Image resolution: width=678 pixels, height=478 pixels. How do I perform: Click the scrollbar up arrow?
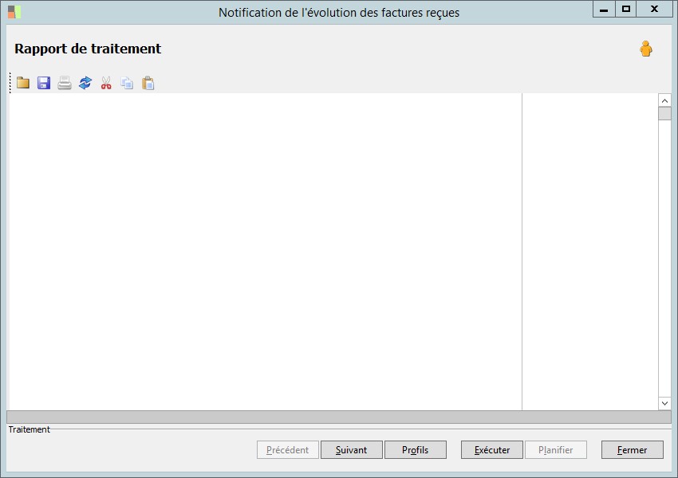[x=664, y=100]
